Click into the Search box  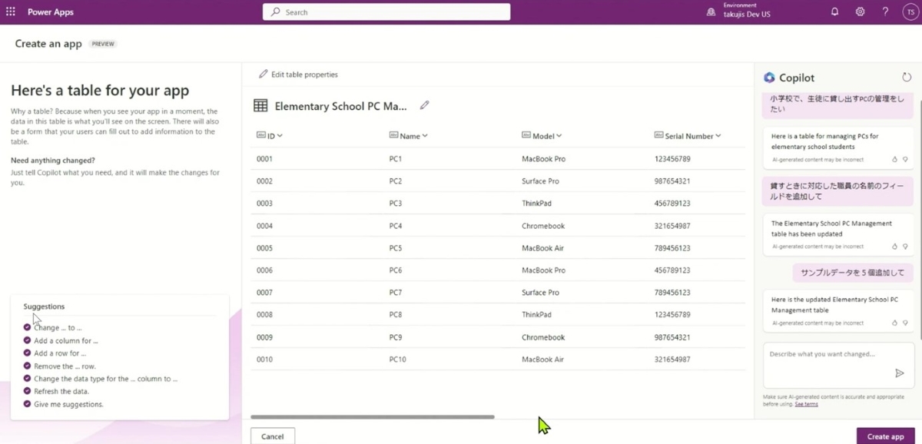tap(386, 12)
